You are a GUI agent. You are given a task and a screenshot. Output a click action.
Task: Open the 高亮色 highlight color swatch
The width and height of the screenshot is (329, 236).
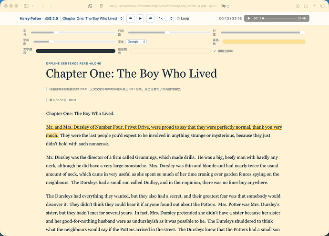click(x=264, y=42)
